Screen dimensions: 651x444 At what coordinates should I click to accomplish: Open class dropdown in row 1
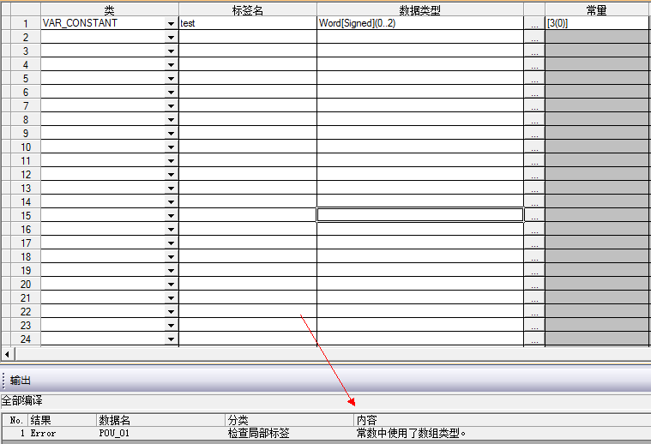point(171,24)
